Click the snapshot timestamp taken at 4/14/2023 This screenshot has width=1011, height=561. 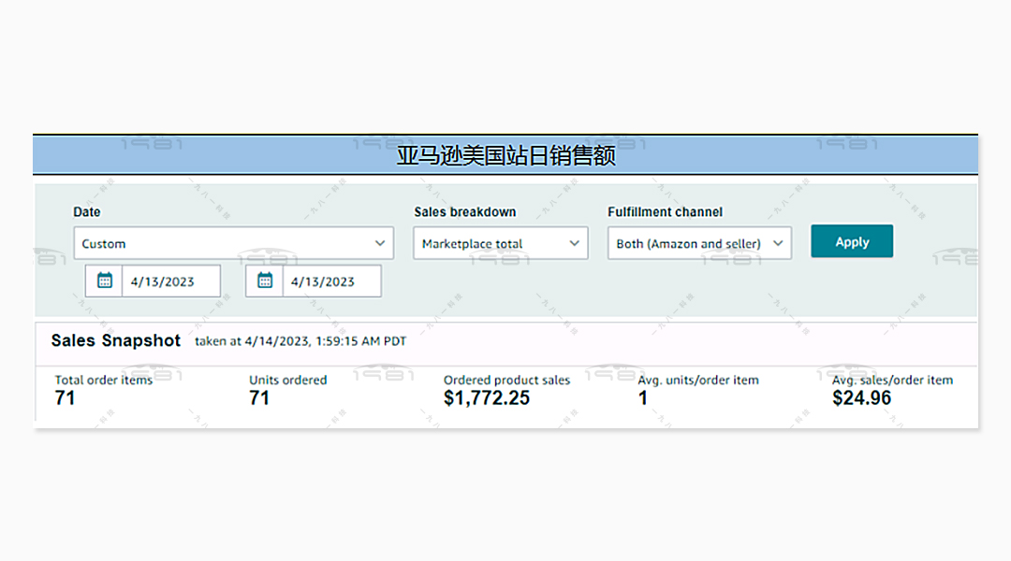tap(300, 341)
